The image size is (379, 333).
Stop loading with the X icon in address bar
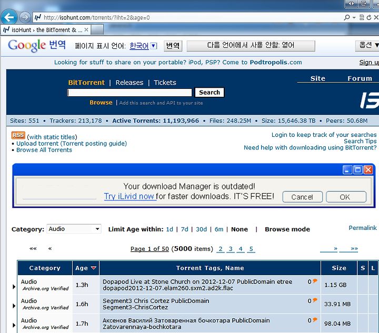(376, 17)
